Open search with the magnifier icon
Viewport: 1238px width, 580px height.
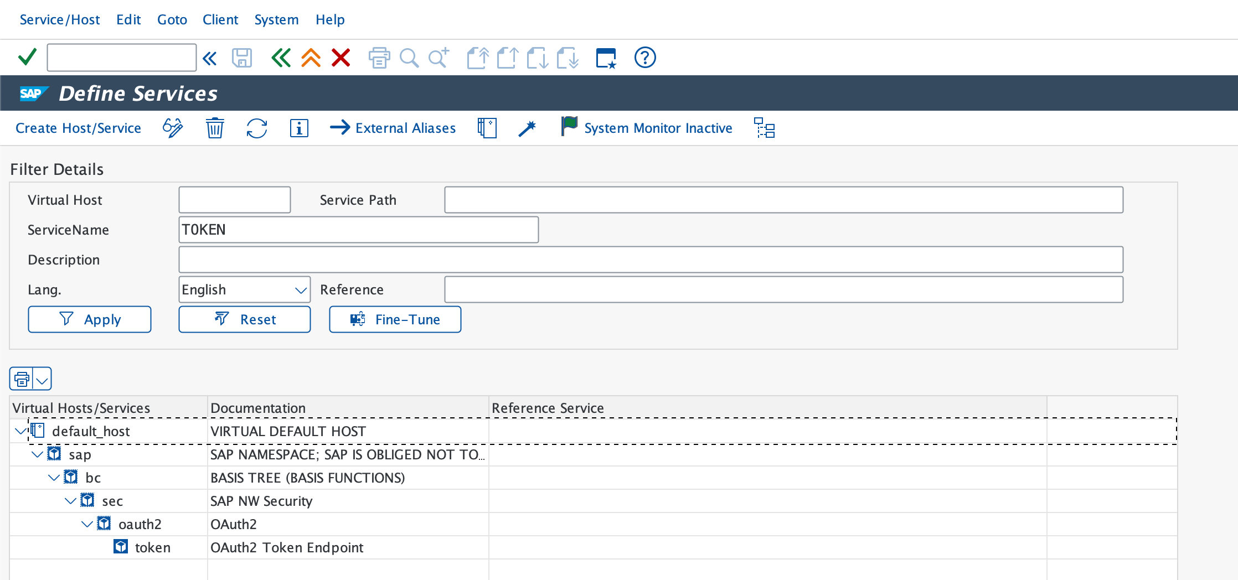(x=409, y=58)
